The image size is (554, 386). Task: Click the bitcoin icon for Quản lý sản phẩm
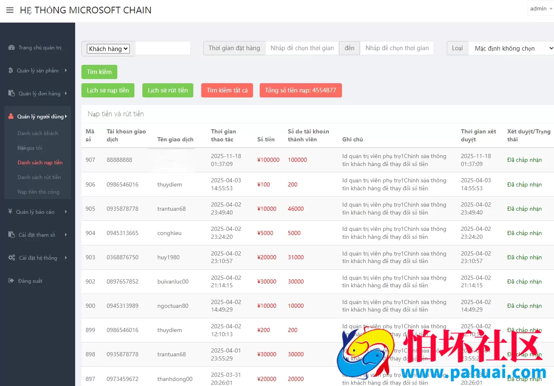[x=11, y=71]
